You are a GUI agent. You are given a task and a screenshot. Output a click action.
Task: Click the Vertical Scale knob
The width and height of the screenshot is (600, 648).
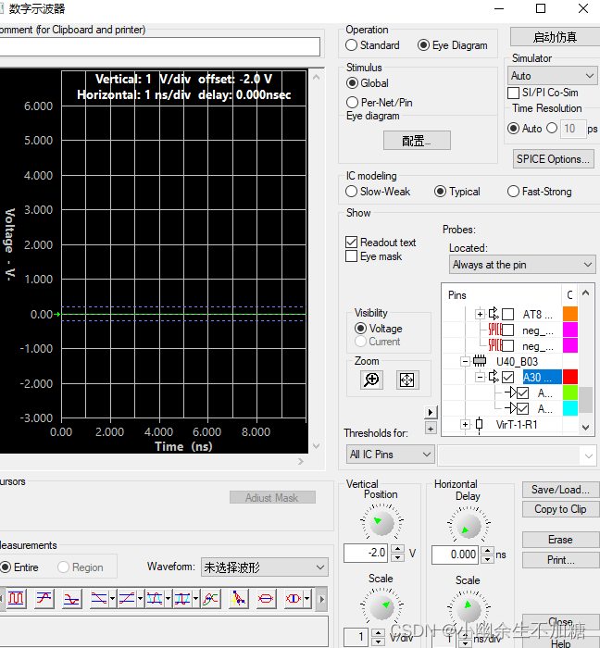(381, 607)
